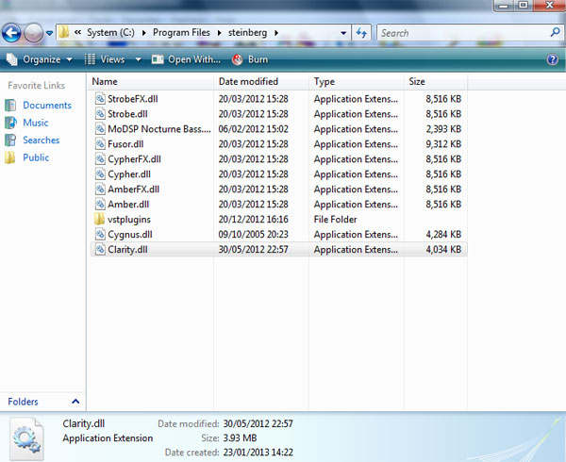Go back with the blue Back arrow
The width and height of the screenshot is (566, 462).
point(11,33)
